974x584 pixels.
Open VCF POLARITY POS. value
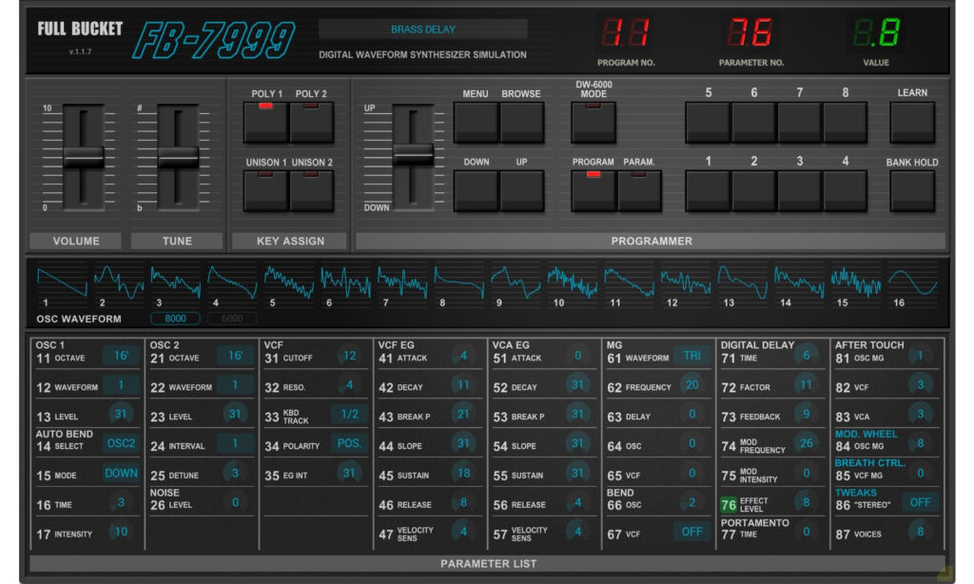(x=349, y=443)
